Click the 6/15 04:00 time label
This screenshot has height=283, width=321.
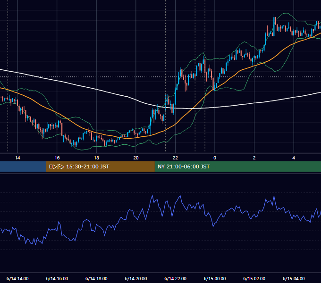[x=294, y=278]
